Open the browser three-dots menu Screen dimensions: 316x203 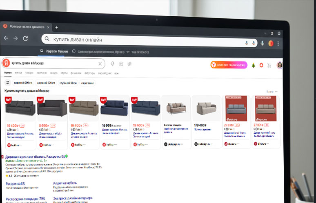[x=278, y=43]
